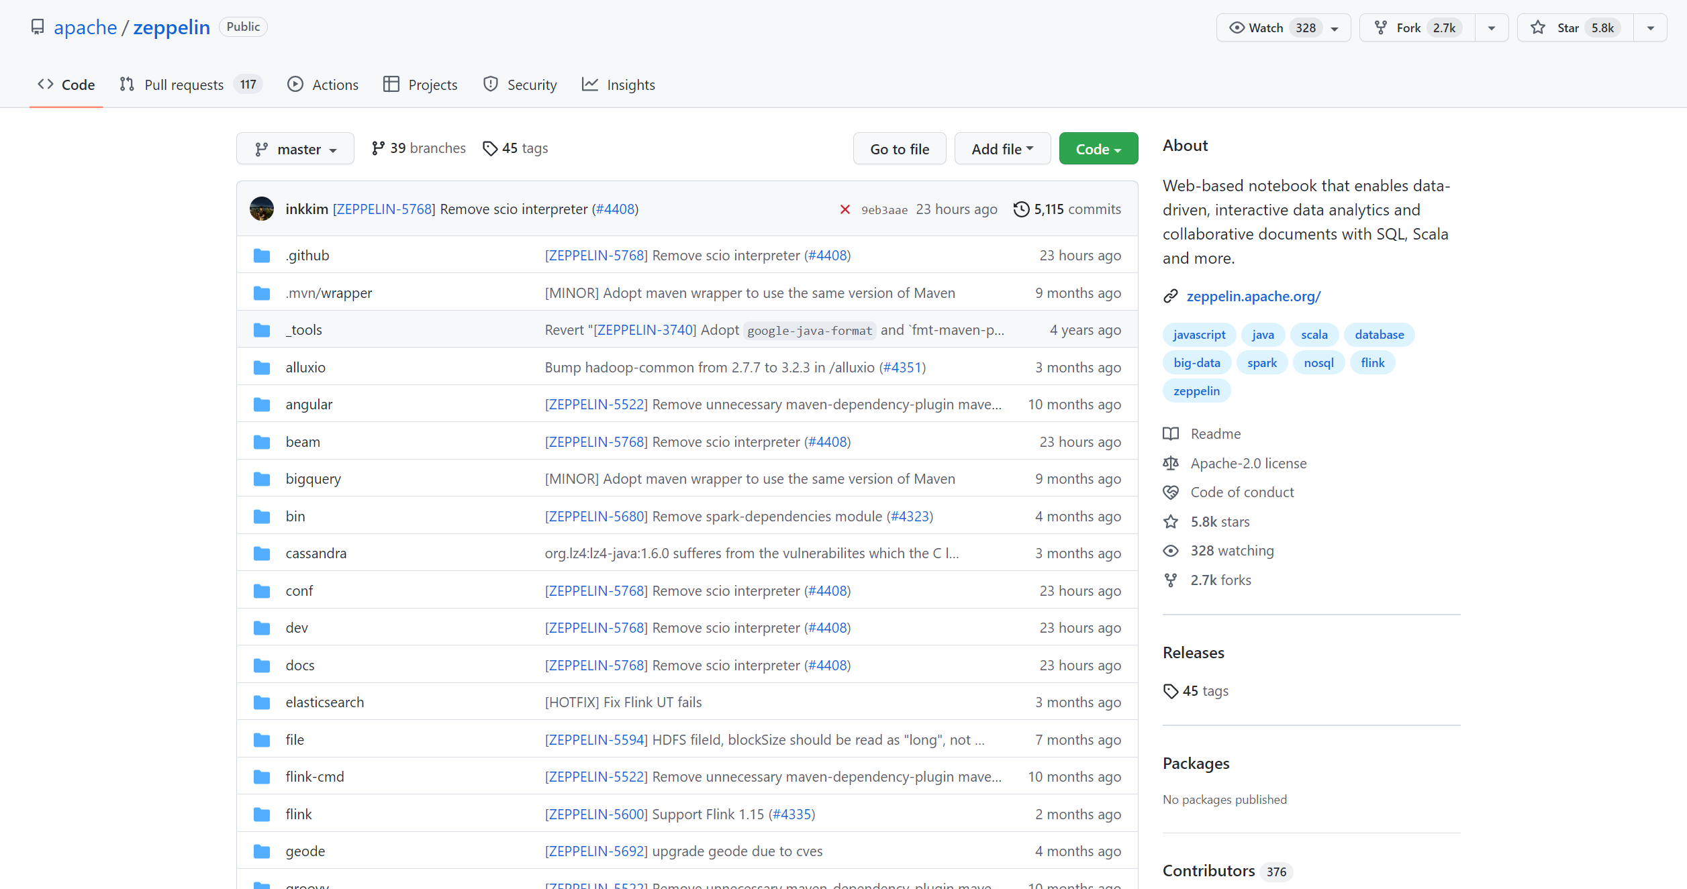Click the folder icon for docs
This screenshot has height=889, width=1687.
262,666
